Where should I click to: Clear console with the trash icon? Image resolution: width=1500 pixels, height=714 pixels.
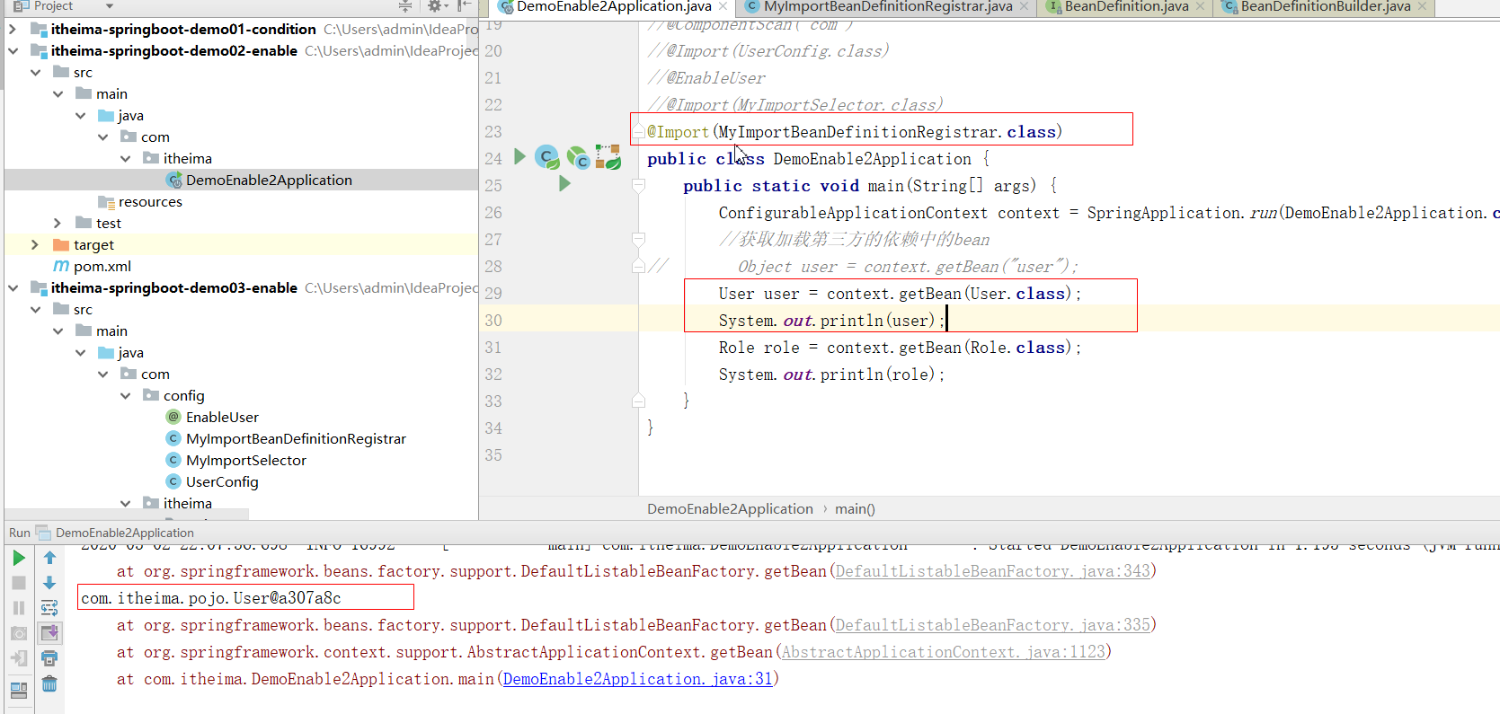(x=49, y=684)
